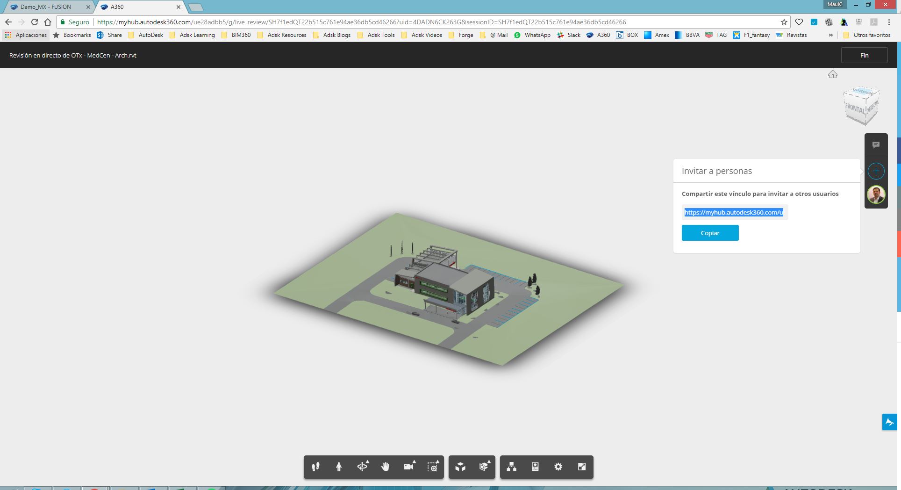Reload the current page

[35, 22]
